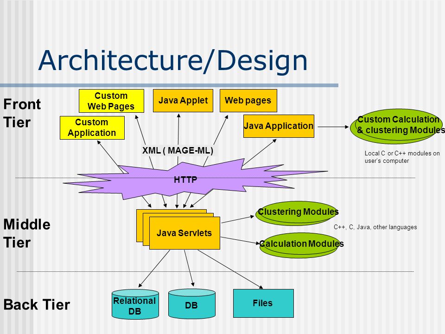Click the Middle Tier label
The height and width of the screenshot is (334, 445).
pos(27,233)
